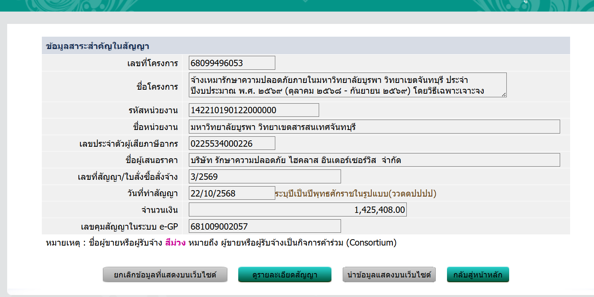Click the agency name field มหาวิทยาลัยบูรพา

[374, 127]
